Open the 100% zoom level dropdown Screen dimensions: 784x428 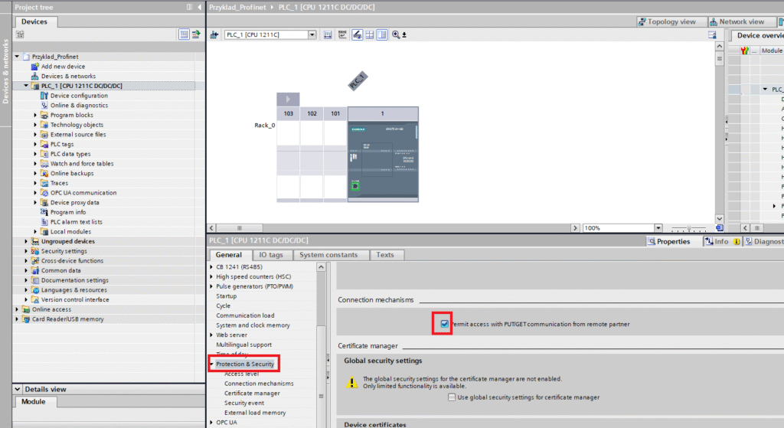[x=658, y=228]
